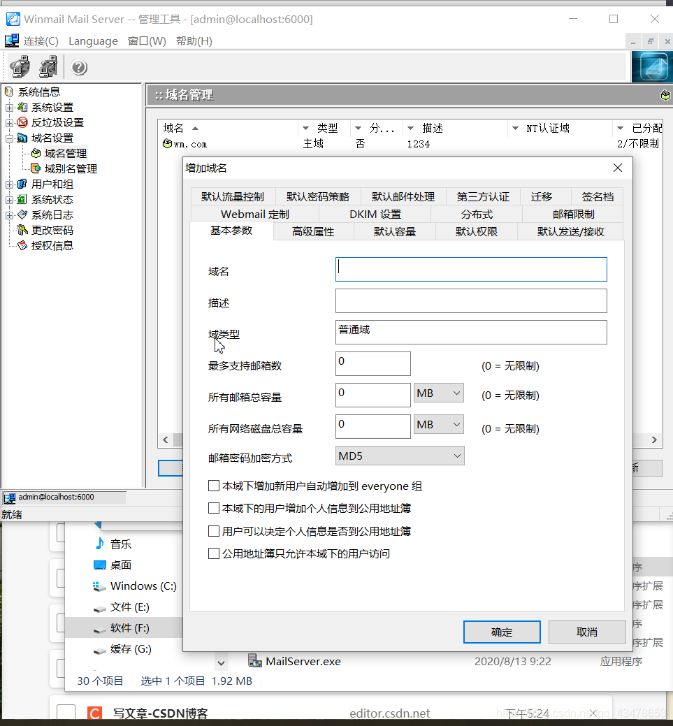Click the CSDN red C icon
Viewport: 673px width, 726px height.
click(94, 713)
